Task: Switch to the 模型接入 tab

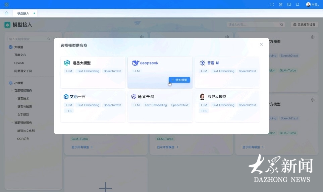Action: pyautogui.click(x=25, y=13)
